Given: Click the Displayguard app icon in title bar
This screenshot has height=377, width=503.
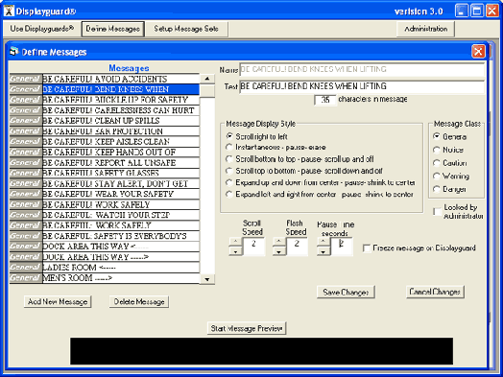Looking at the screenshot, I should point(9,11).
